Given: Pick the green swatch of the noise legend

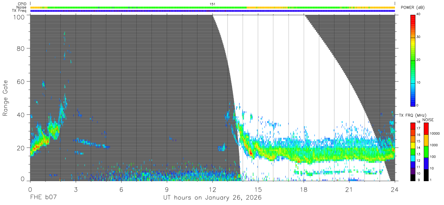Looking at the screenshot, I should (427, 152).
